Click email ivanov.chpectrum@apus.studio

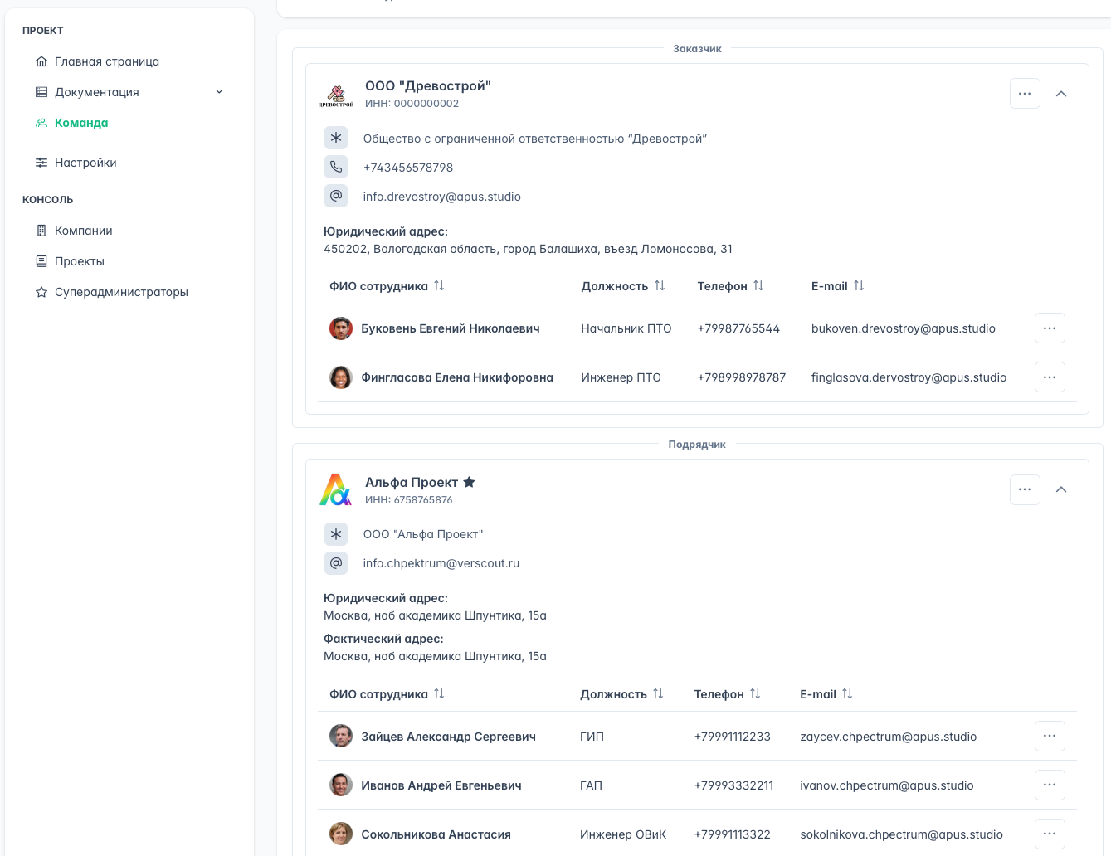tap(887, 785)
